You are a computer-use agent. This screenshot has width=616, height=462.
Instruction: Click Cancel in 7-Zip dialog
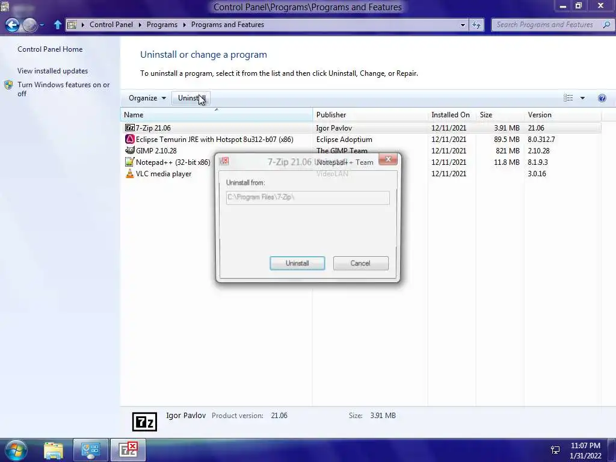pos(361,263)
